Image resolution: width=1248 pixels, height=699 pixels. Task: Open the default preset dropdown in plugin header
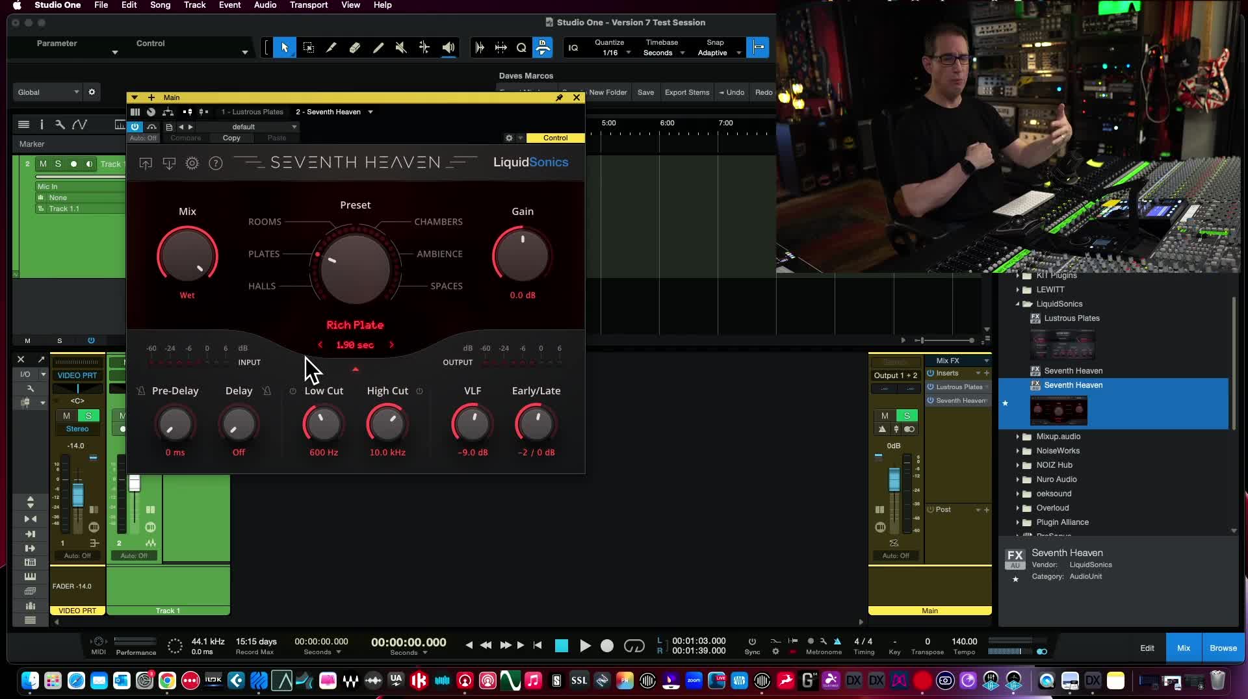coord(247,127)
